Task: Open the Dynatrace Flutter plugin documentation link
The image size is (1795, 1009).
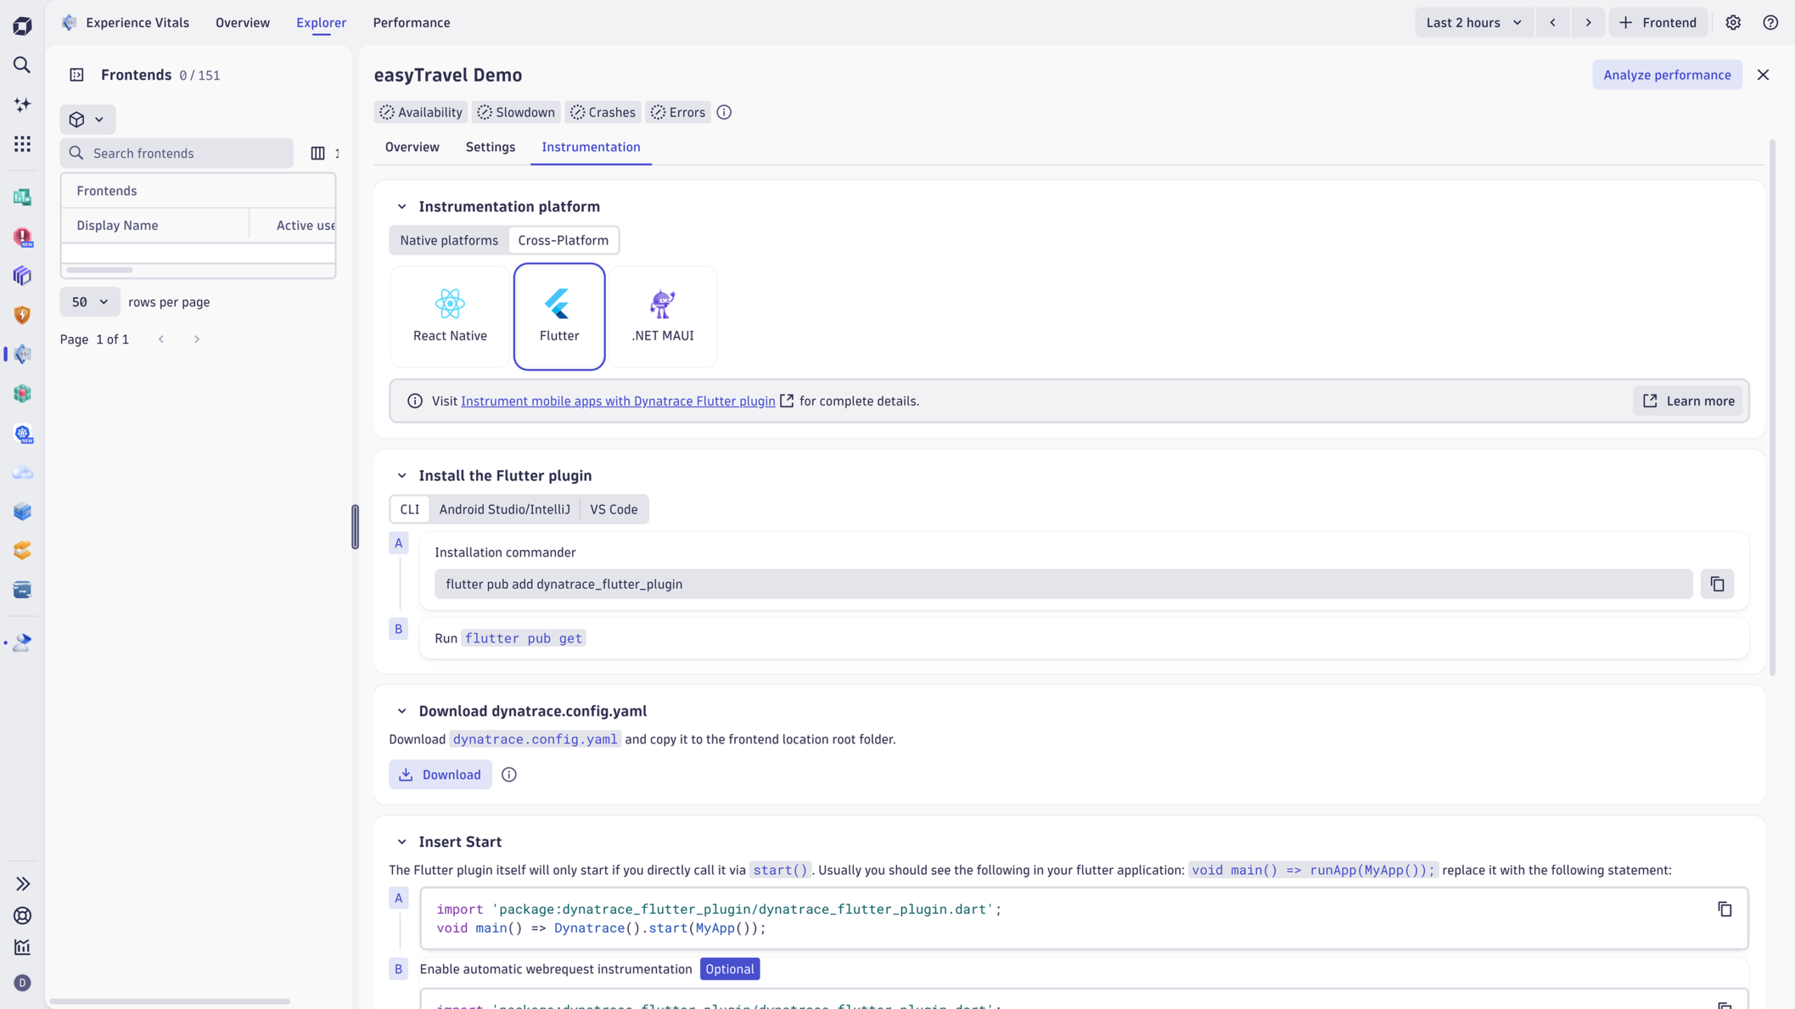Action: click(618, 401)
